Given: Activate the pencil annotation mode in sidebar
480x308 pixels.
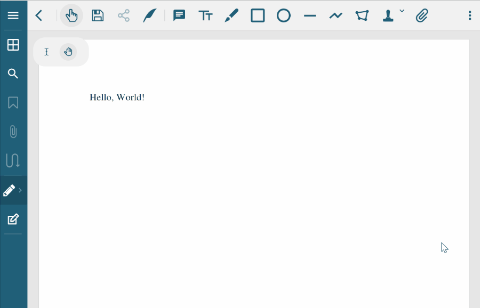Looking at the screenshot, I should [9, 190].
